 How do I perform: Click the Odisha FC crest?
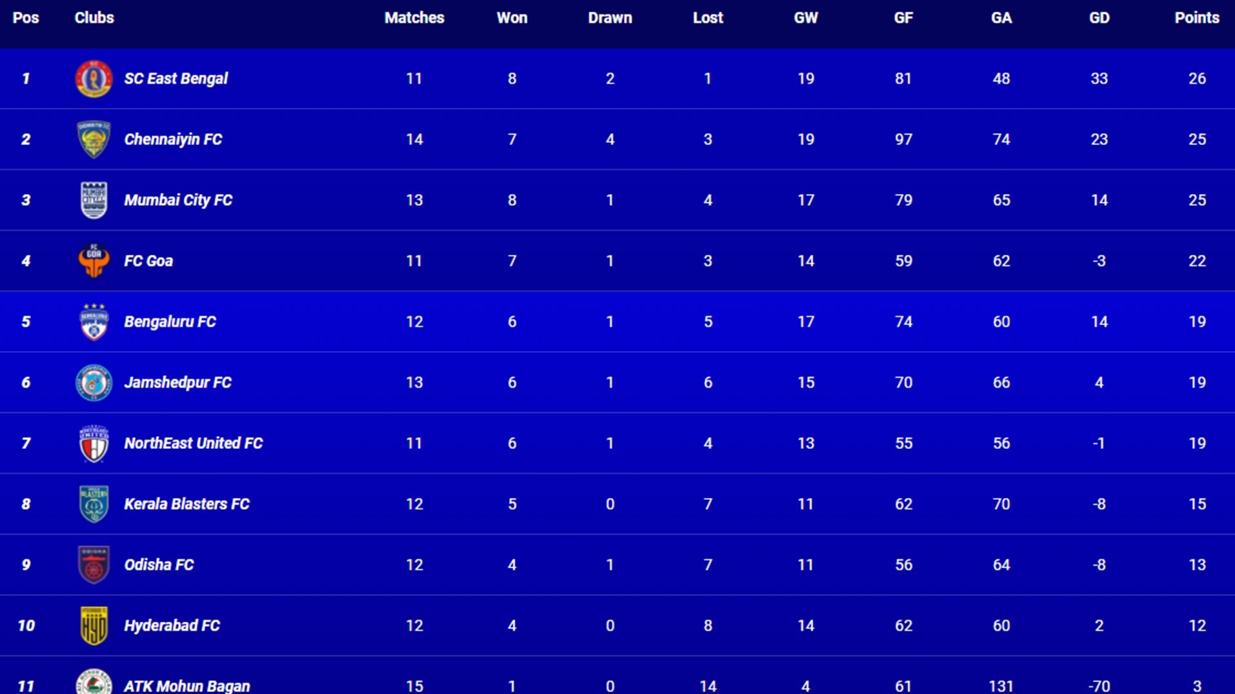coord(94,564)
